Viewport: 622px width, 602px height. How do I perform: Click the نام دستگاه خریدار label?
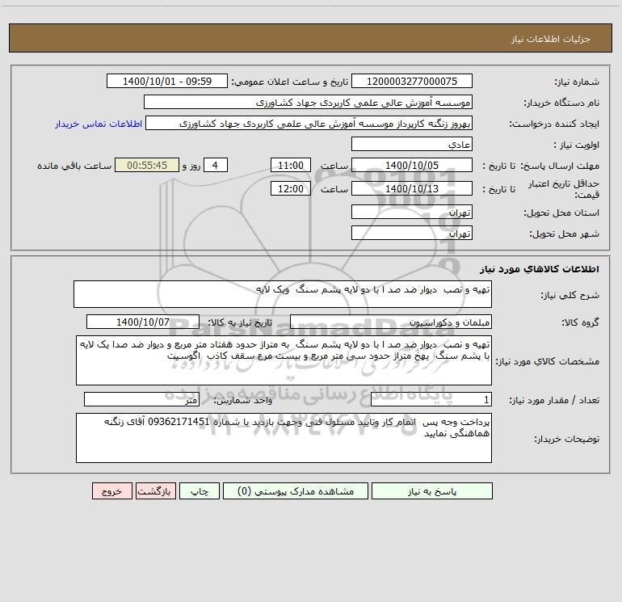click(x=561, y=103)
